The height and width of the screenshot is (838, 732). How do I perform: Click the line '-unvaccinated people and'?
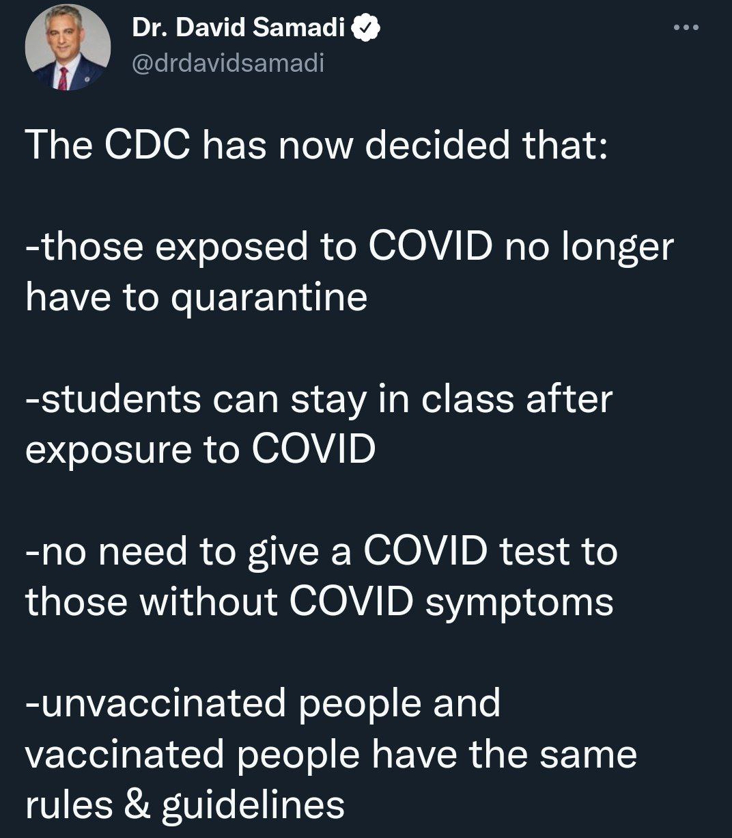pos(263,704)
